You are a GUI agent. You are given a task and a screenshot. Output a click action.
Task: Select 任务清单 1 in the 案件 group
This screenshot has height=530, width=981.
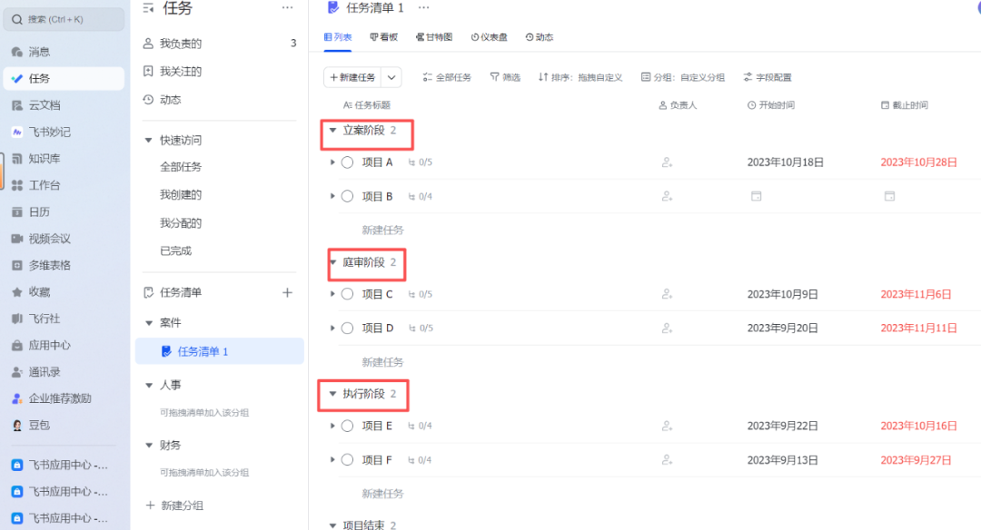203,351
